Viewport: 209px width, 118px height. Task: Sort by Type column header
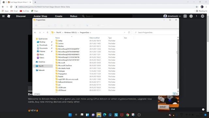click(x=110, y=38)
